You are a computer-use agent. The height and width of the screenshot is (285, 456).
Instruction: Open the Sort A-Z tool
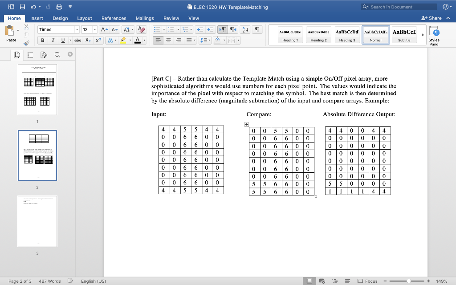245,30
